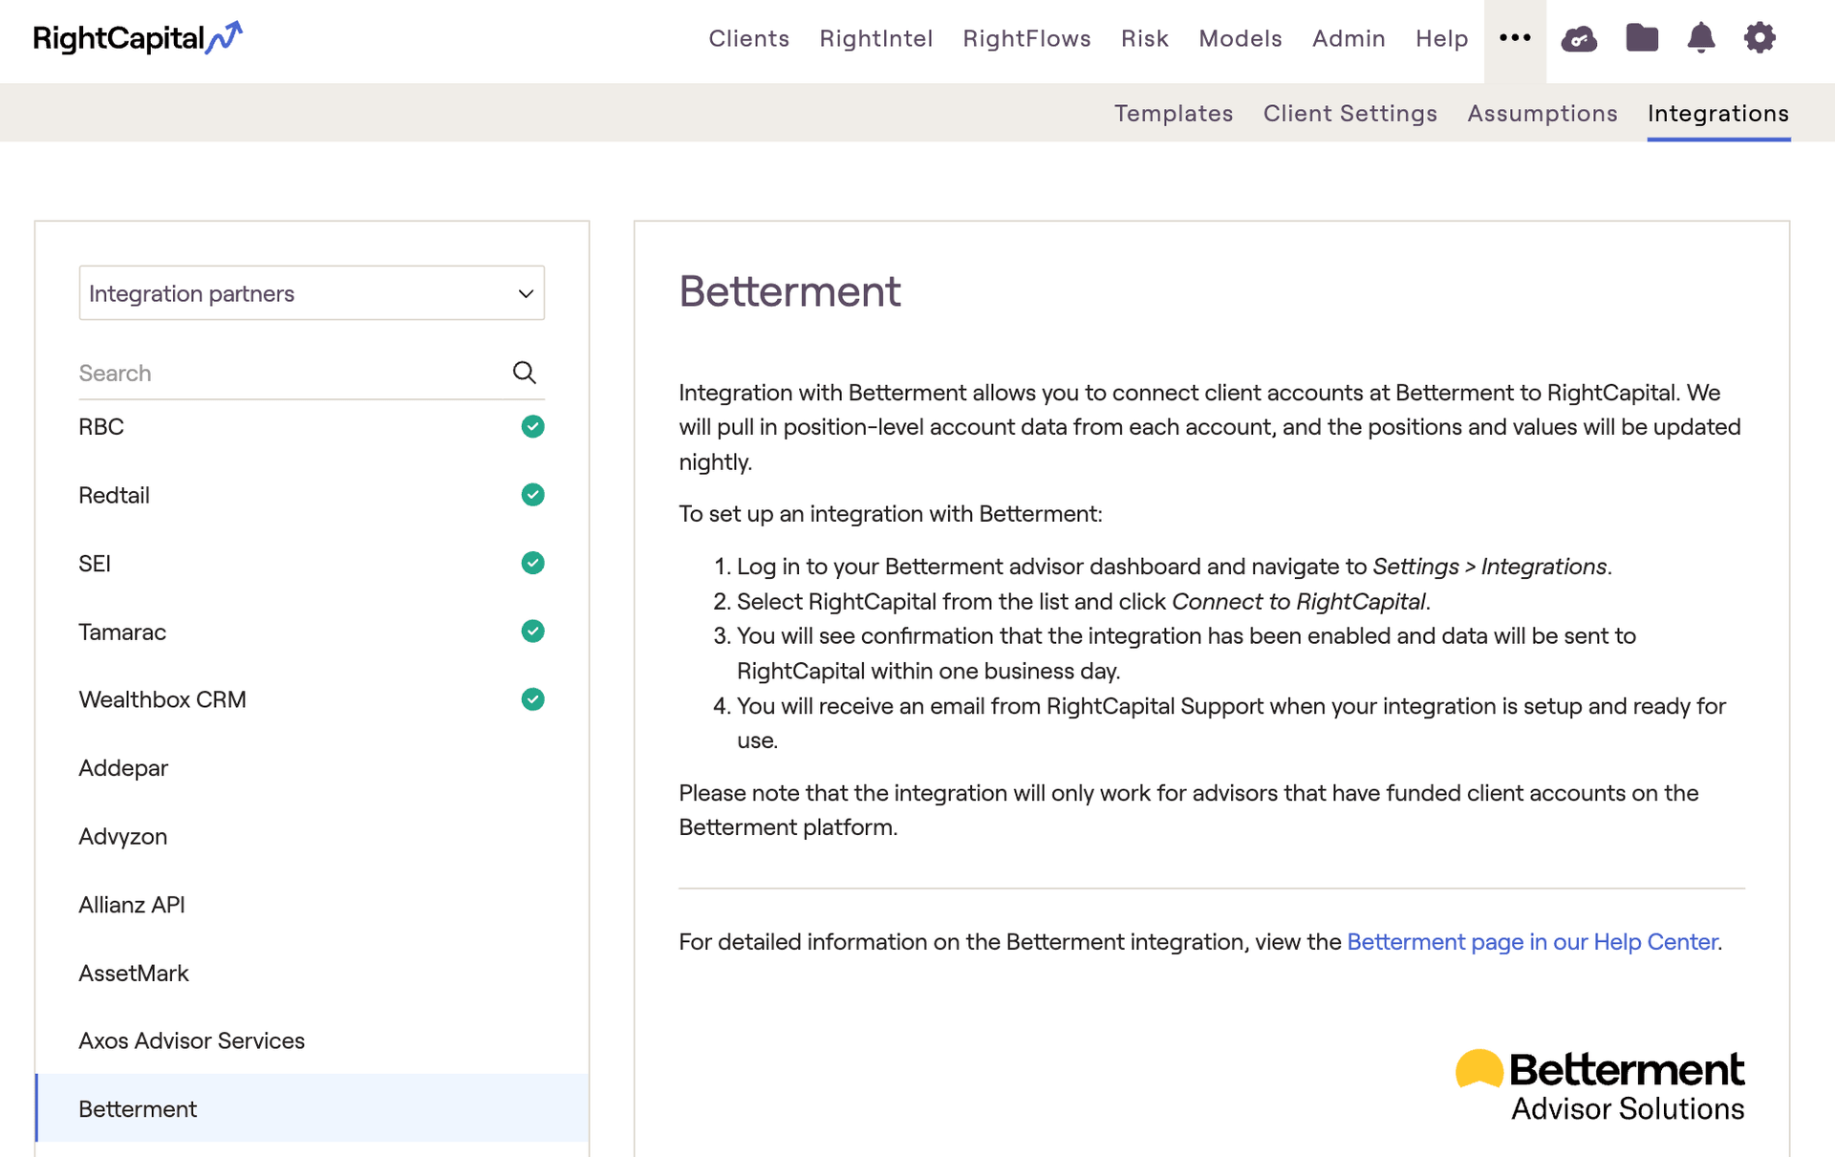Expand the Integration partners dropdown
Screen dimensions: 1835x1157
pyautogui.click(x=312, y=293)
